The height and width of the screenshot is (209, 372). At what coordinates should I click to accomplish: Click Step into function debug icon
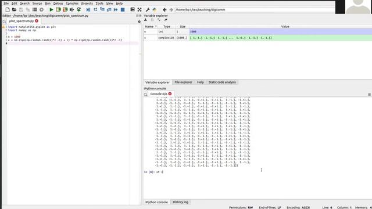pyautogui.click(x=102, y=10)
